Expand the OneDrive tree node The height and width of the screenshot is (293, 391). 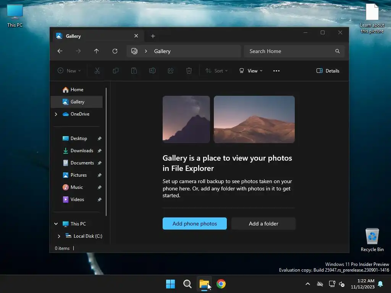(x=56, y=114)
